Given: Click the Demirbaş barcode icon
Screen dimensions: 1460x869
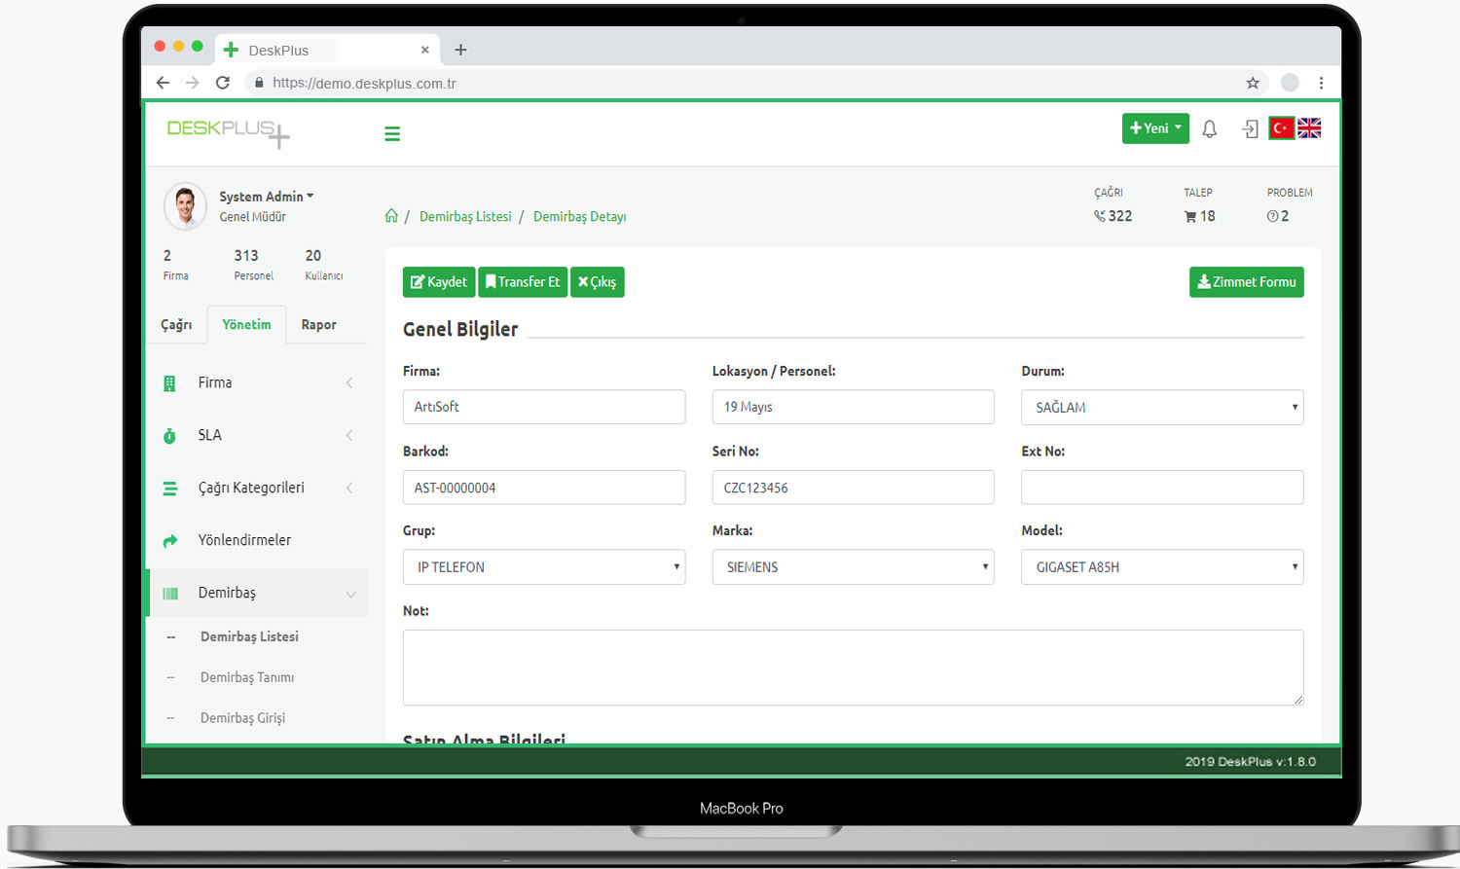Looking at the screenshot, I should point(170,594).
